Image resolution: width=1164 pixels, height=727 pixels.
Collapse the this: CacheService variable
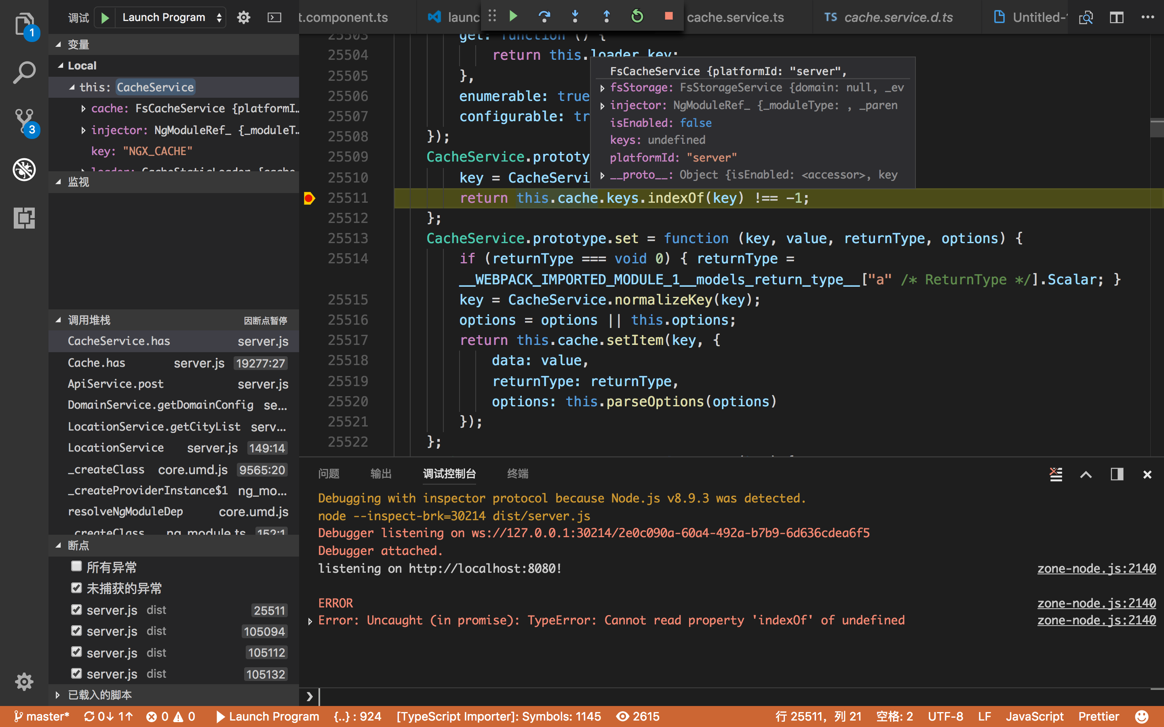72,87
